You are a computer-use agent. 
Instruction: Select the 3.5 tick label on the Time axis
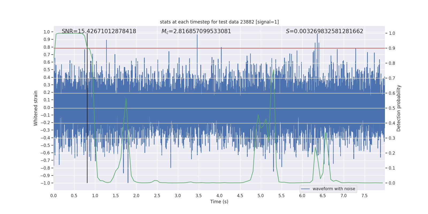[x=198, y=196]
